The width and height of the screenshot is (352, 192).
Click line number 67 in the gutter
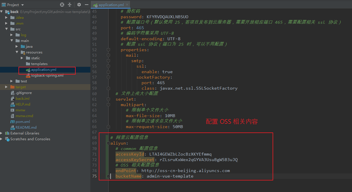94,132
